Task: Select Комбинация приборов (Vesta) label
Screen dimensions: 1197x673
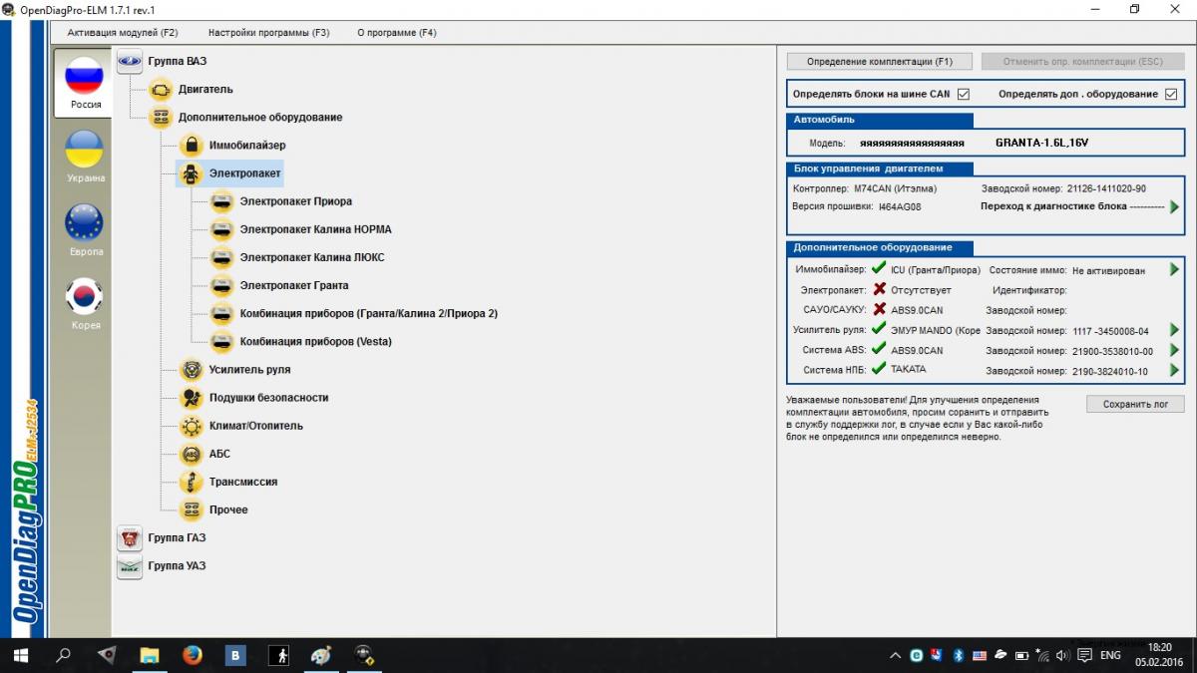Action: (x=316, y=341)
